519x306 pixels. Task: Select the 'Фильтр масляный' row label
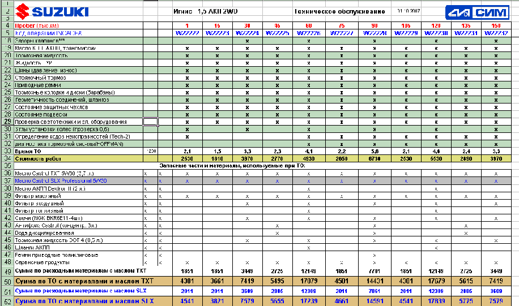(78, 196)
